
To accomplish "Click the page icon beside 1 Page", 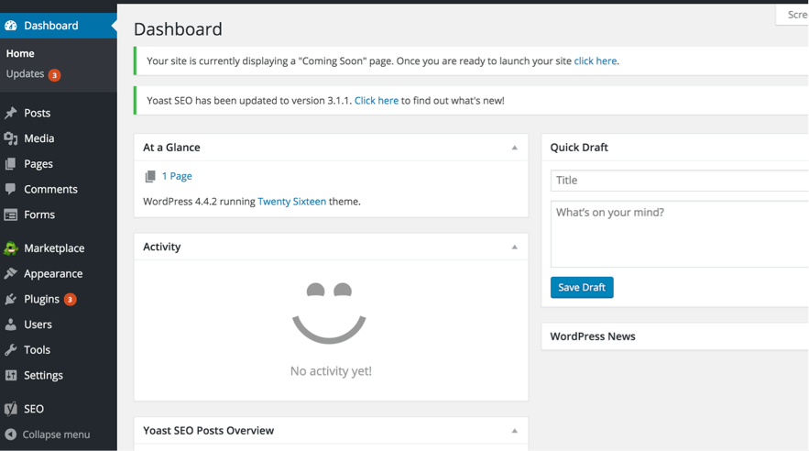I will click(x=150, y=177).
